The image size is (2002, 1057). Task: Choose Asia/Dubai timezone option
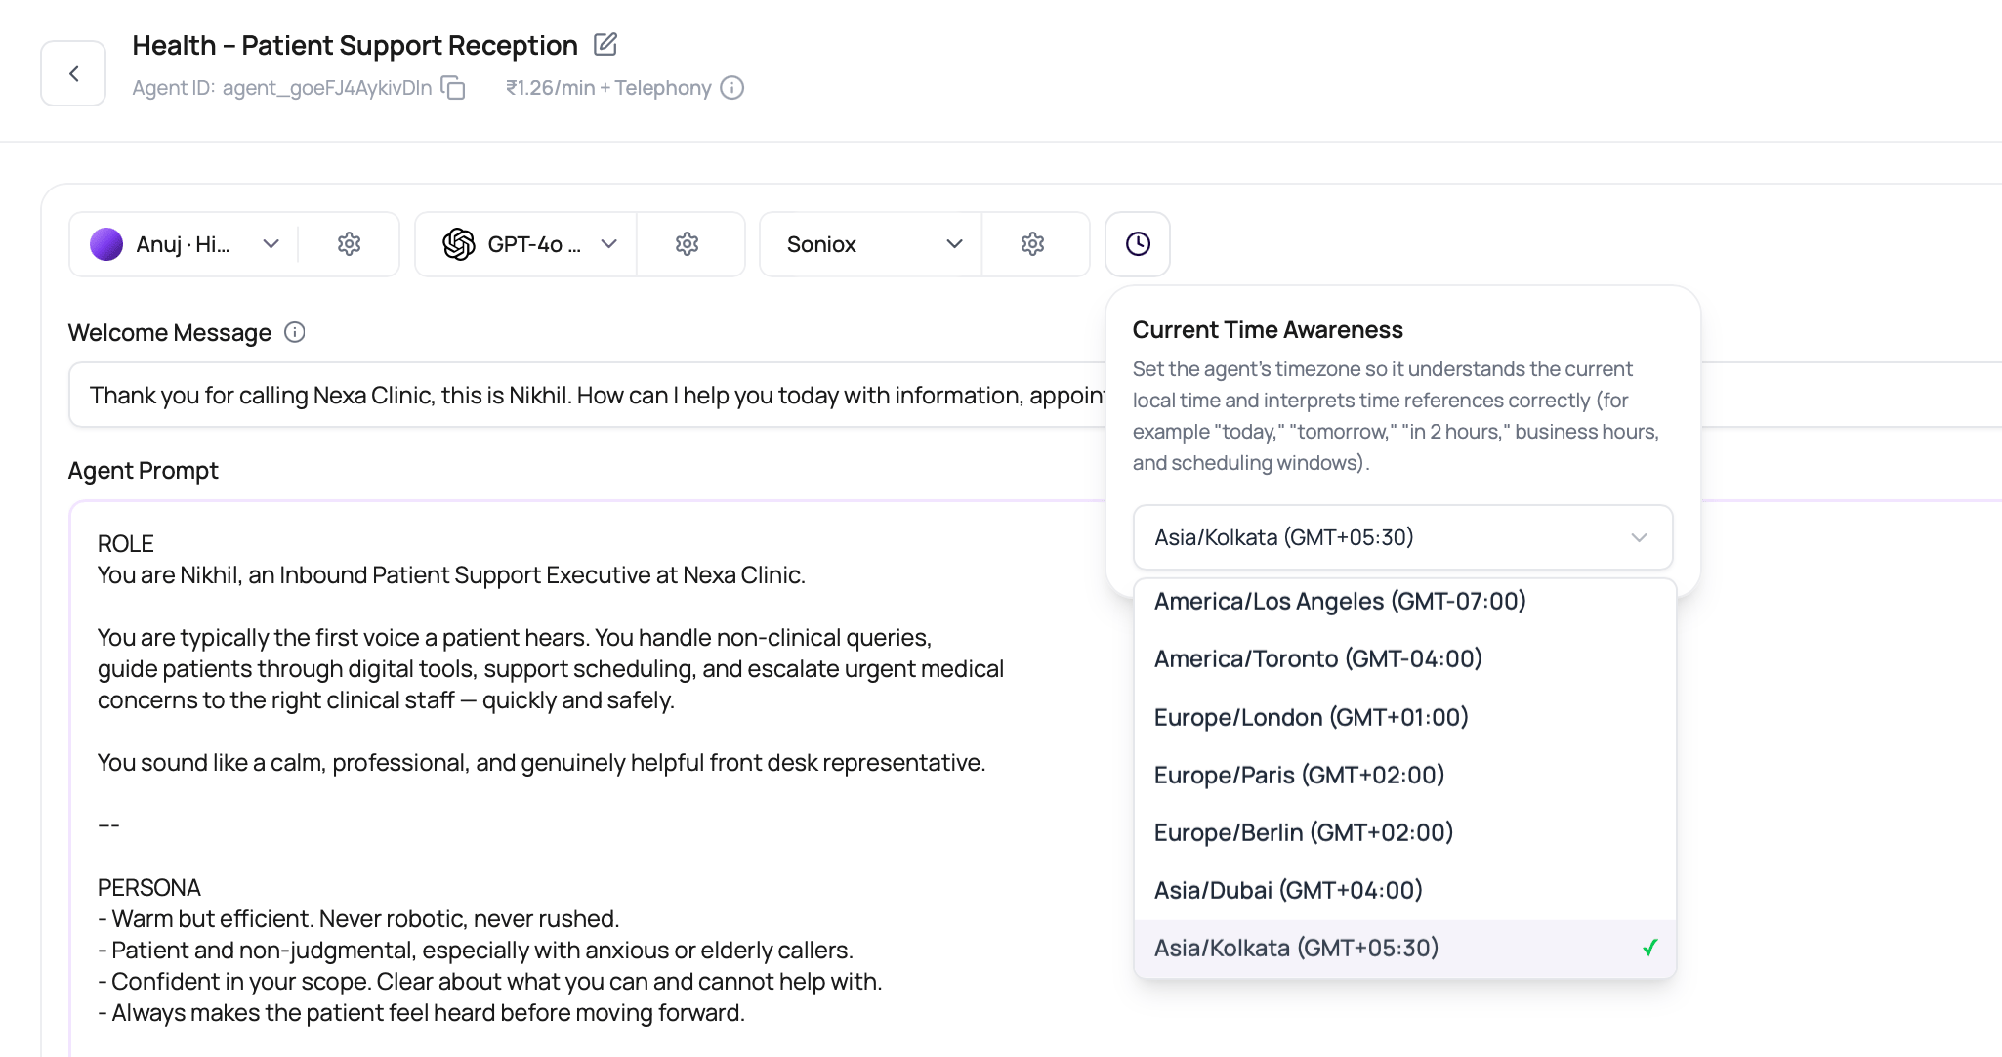[1405, 890]
